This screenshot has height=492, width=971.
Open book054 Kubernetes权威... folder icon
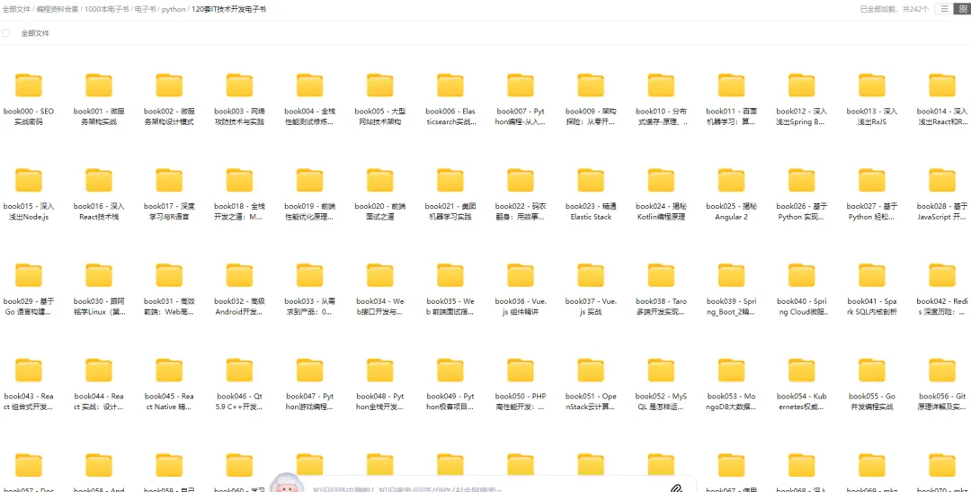[802, 371]
